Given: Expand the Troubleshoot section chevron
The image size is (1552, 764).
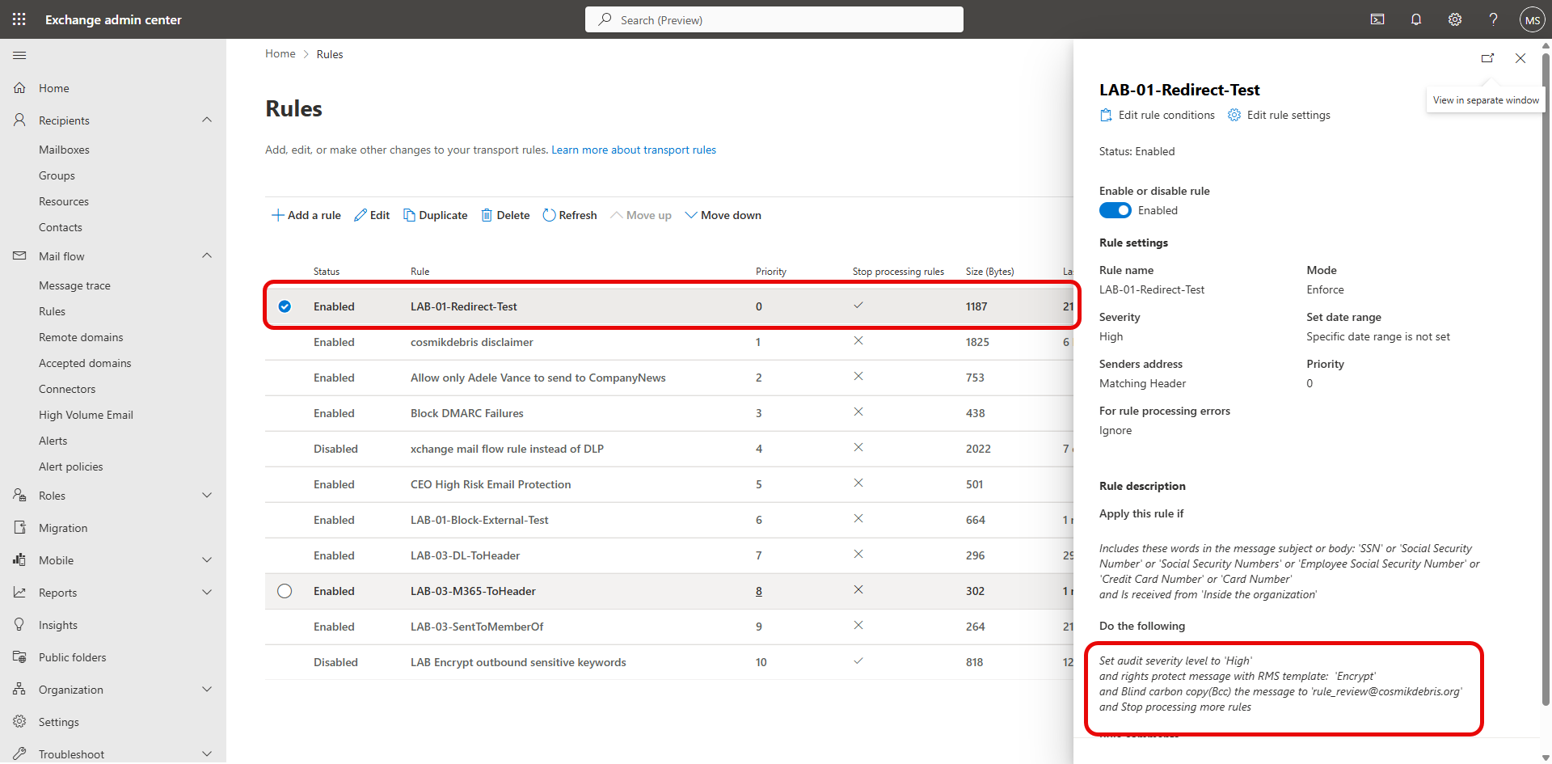Looking at the screenshot, I should 207,753.
